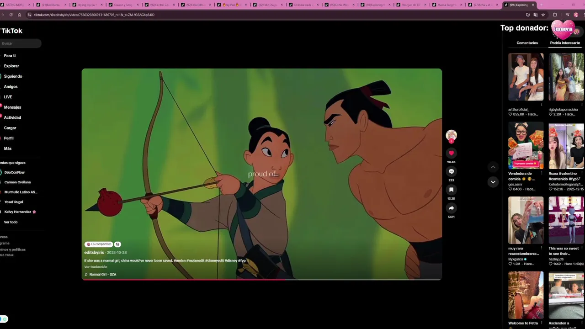Expand following list with Ver todo
The image size is (585, 329).
pyautogui.click(x=11, y=222)
